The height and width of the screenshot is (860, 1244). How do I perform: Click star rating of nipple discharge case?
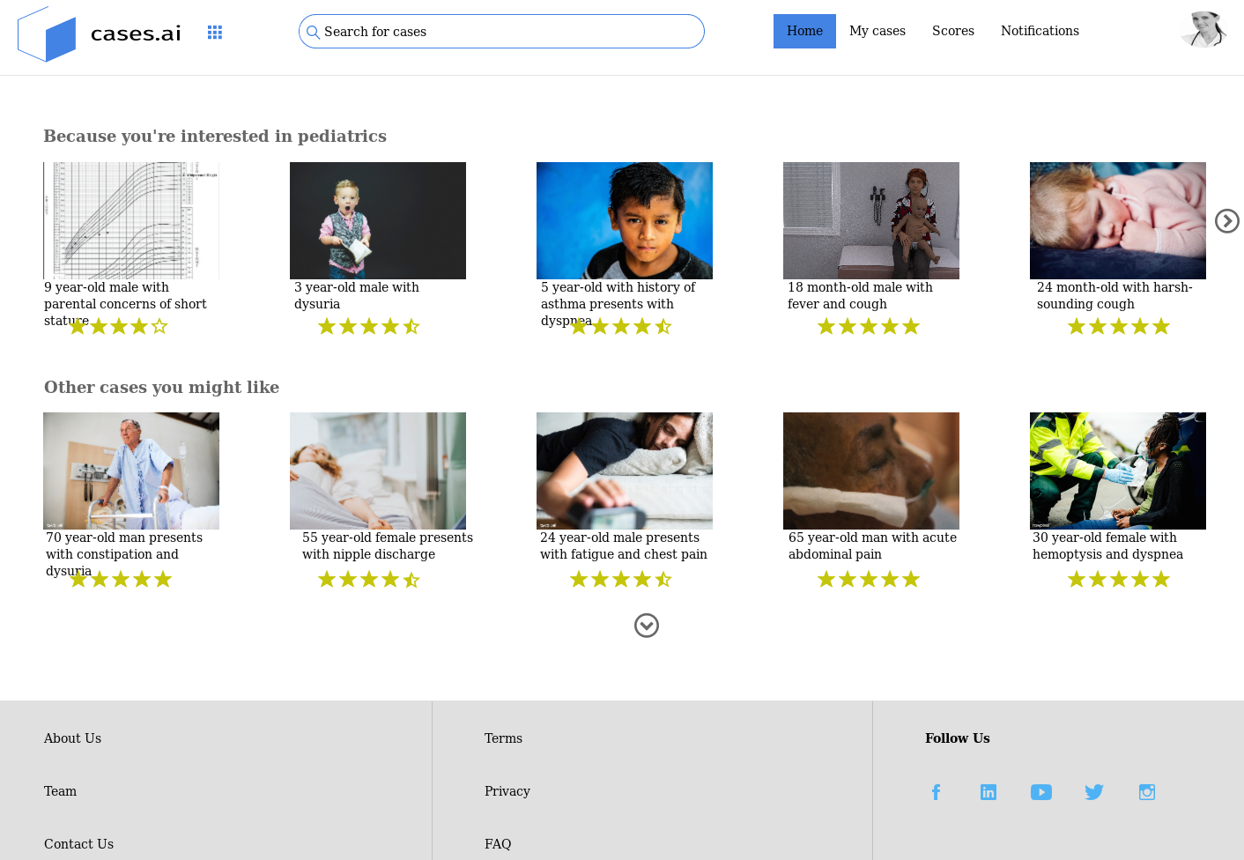368,580
